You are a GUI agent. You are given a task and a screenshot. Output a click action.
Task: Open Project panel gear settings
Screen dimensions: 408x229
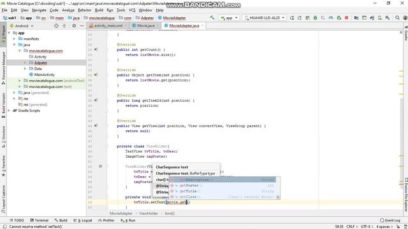click(74, 25)
